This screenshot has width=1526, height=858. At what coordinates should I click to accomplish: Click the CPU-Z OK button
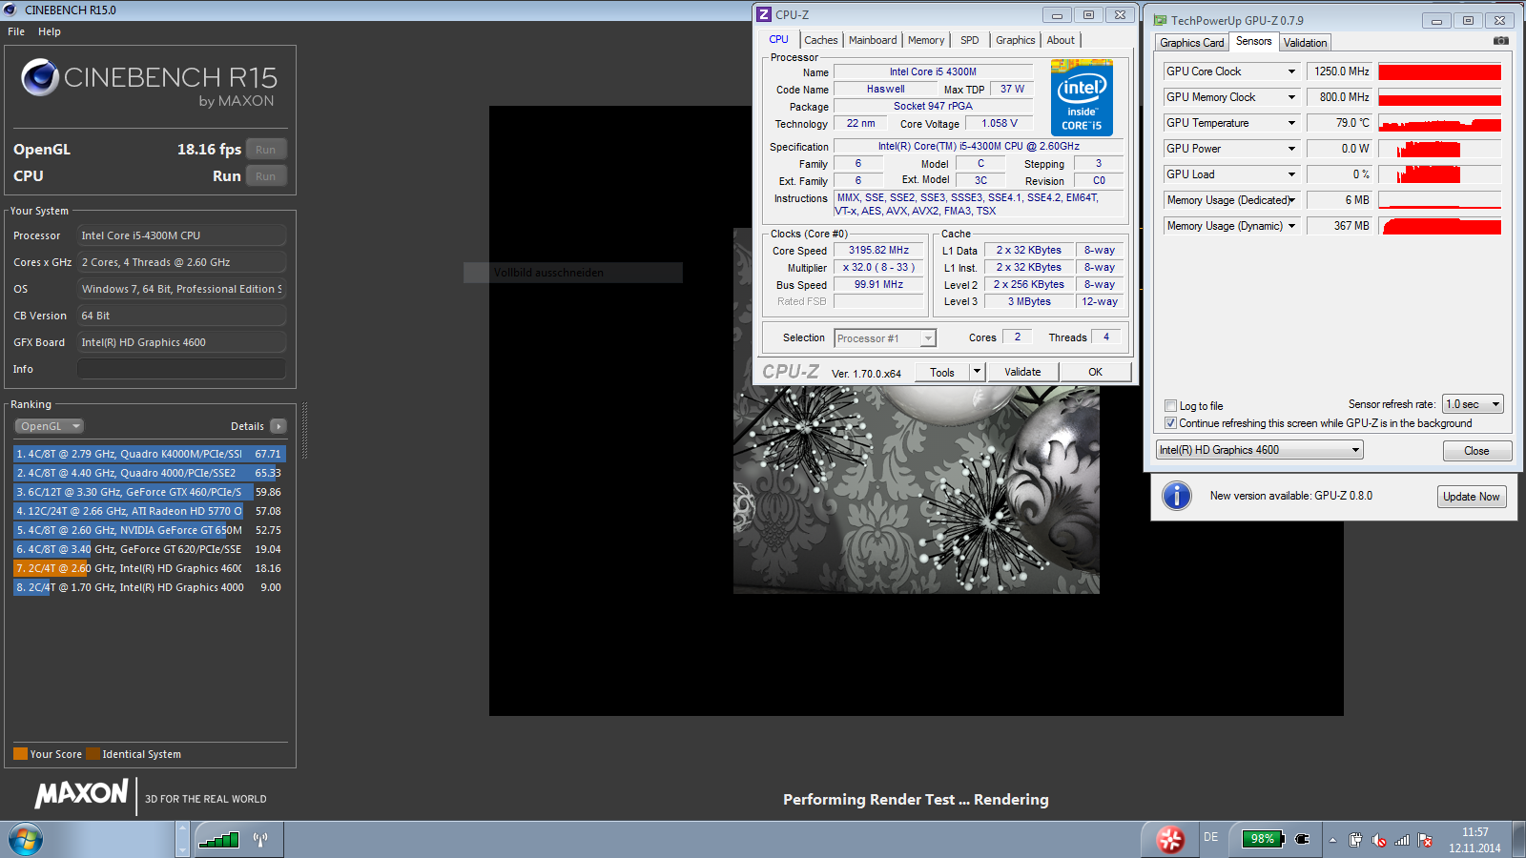tap(1096, 372)
